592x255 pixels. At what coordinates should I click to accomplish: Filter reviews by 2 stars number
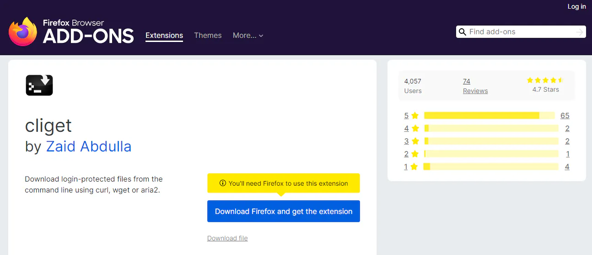[x=406, y=154]
